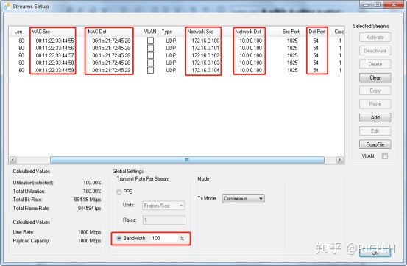This screenshot has width=407, height=266.
Task: Click the Line Rate 1000 Mbps value
Action: tap(89, 232)
